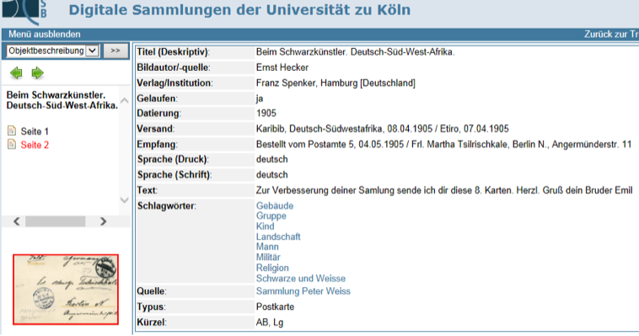Click the down arrow of sidebar scrollbar
Screen dimensions: 639x336
124,200
